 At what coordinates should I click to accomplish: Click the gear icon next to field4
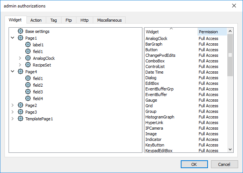pos(28,99)
